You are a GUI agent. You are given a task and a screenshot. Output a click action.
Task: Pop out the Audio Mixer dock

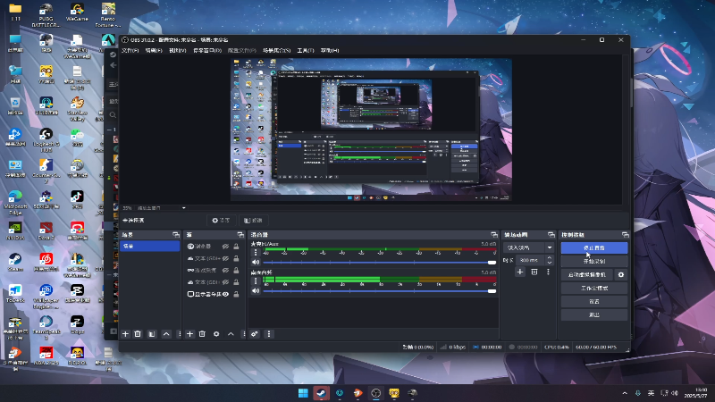(494, 235)
